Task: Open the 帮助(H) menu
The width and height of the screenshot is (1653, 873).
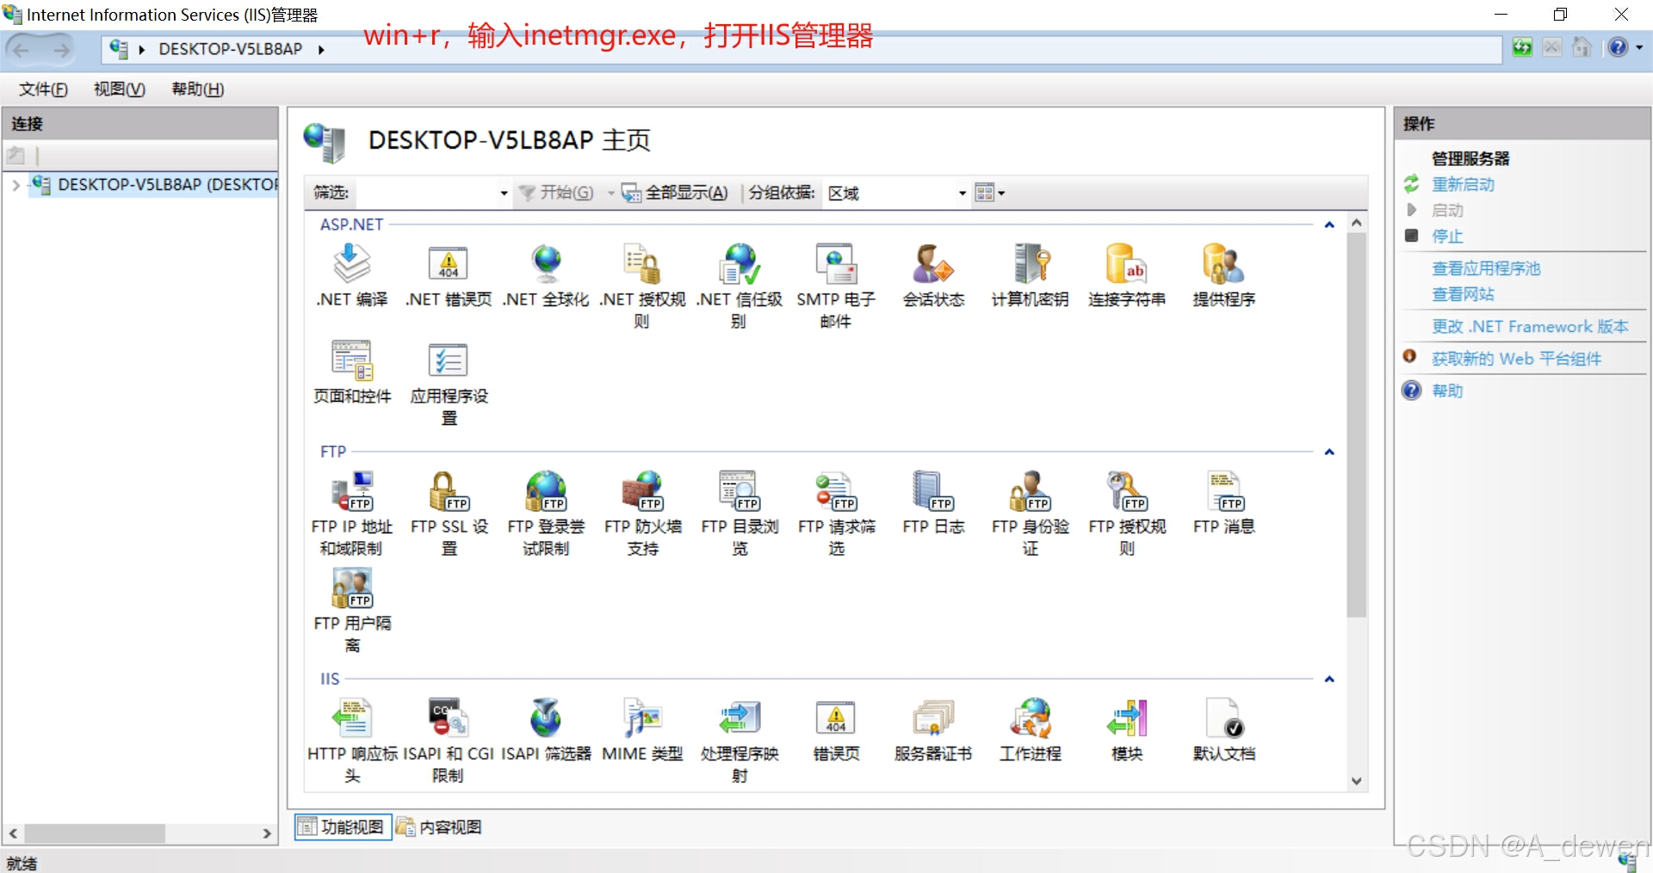Action: 197,89
